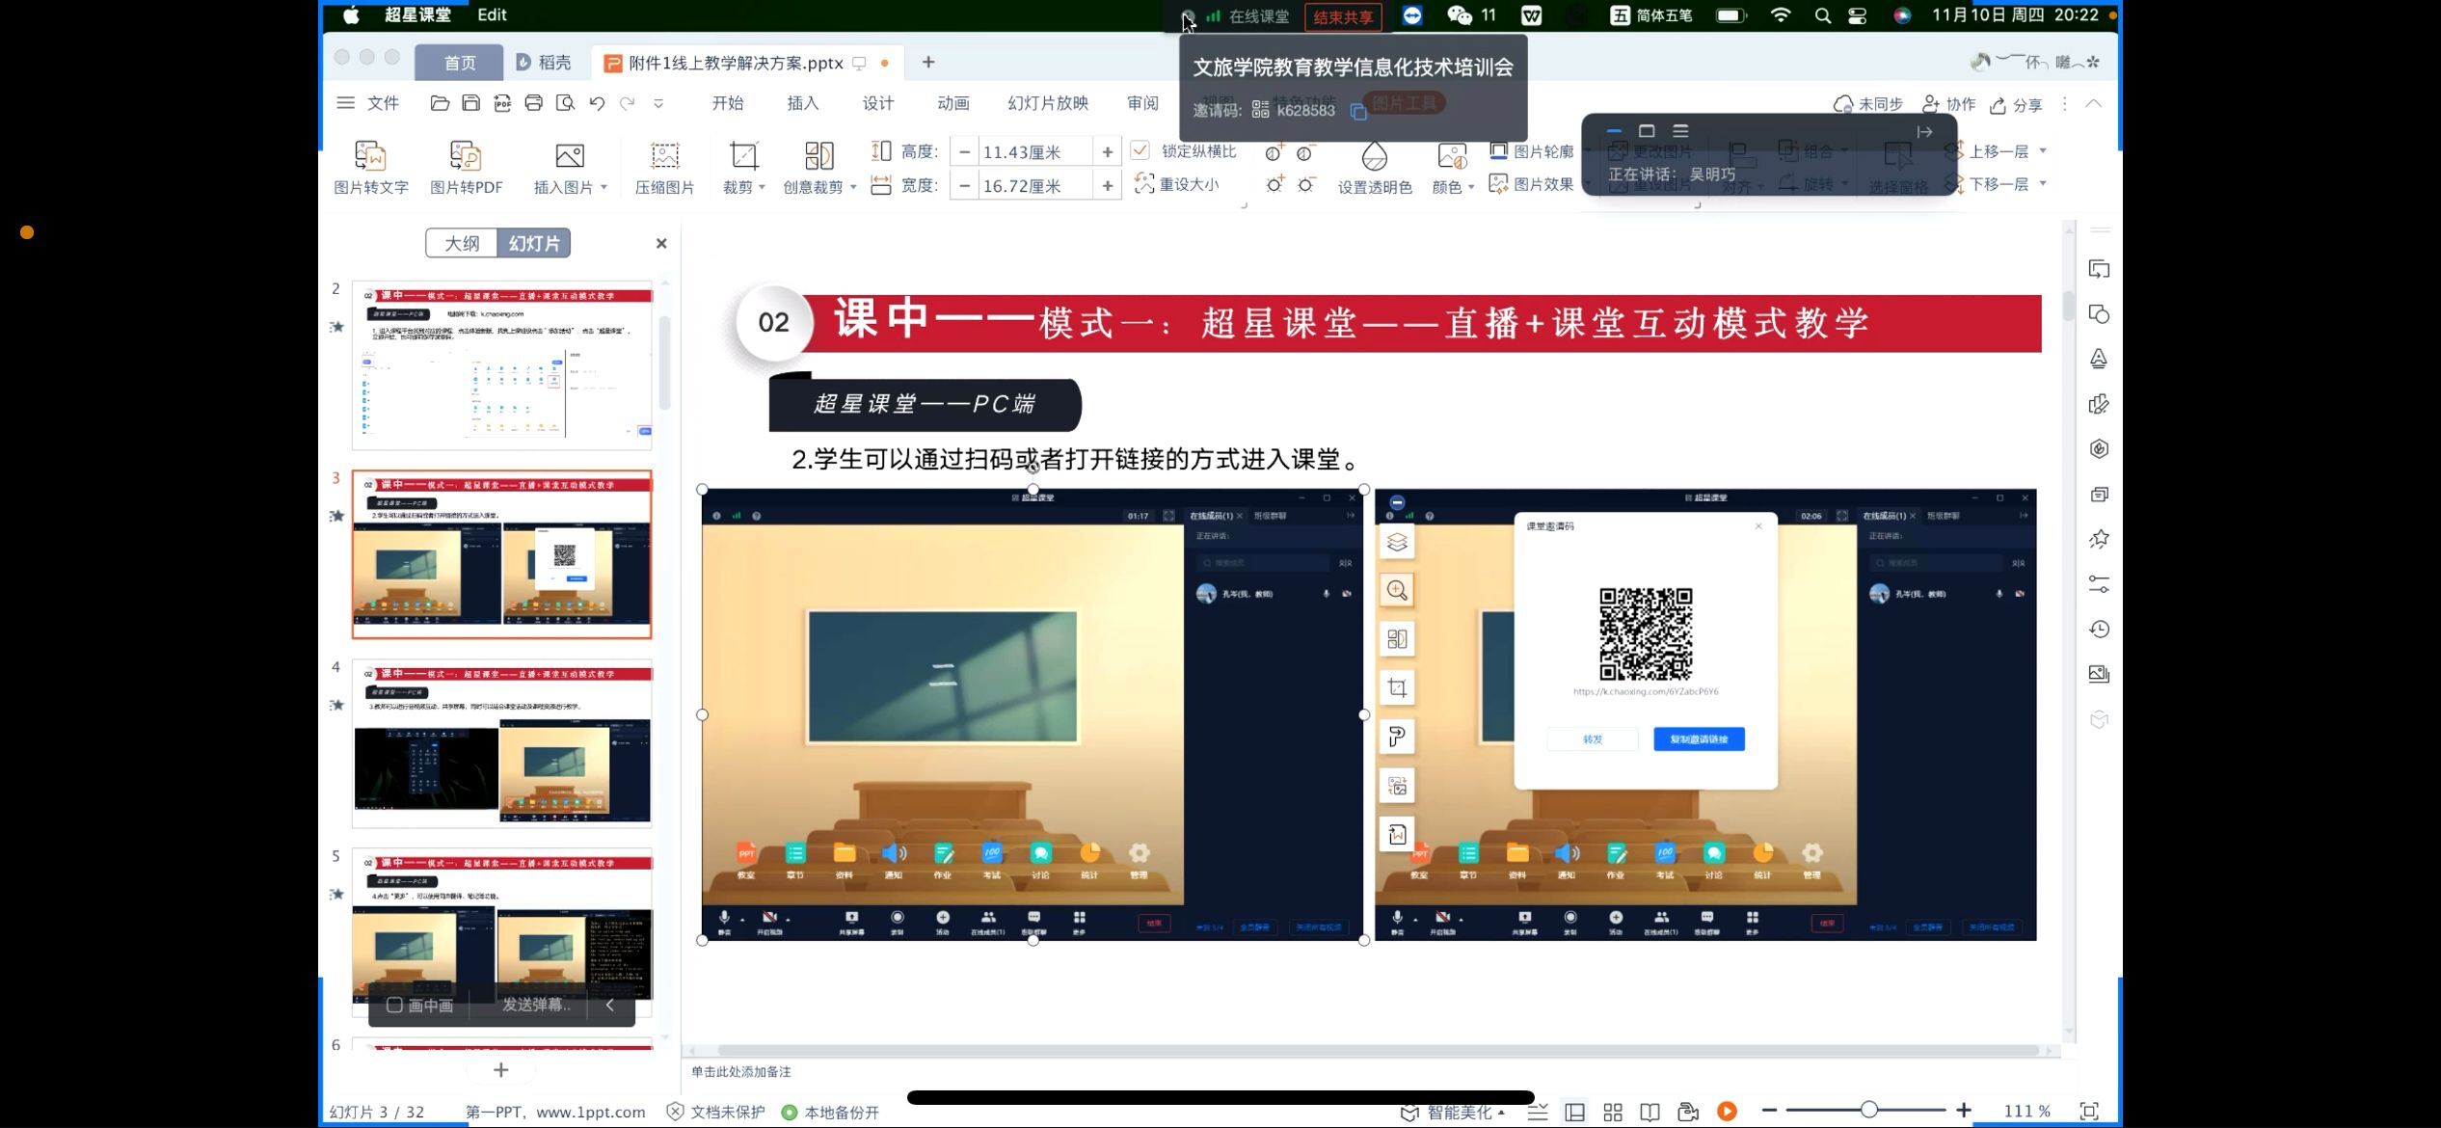Switch to the 稻壳 tab
This screenshot has height=1128, width=2441.
(544, 63)
